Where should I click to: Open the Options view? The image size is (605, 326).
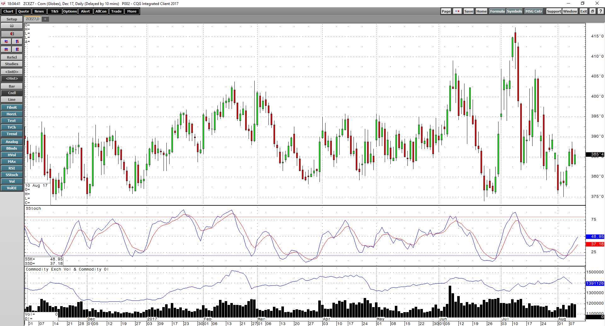(x=70, y=11)
